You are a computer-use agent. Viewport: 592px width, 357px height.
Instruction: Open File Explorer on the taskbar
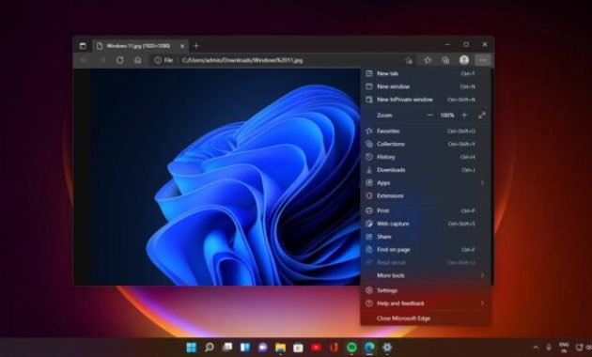tap(281, 348)
